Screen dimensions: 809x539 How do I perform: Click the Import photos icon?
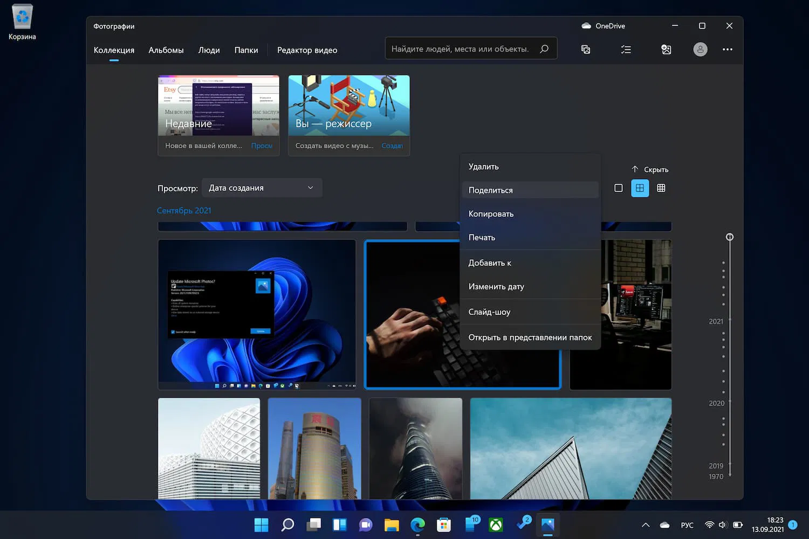pyautogui.click(x=666, y=50)
